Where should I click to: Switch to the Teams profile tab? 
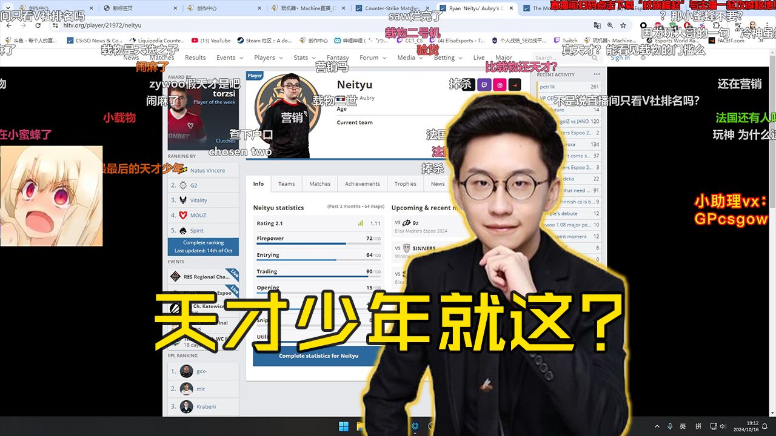pos(287,183)
